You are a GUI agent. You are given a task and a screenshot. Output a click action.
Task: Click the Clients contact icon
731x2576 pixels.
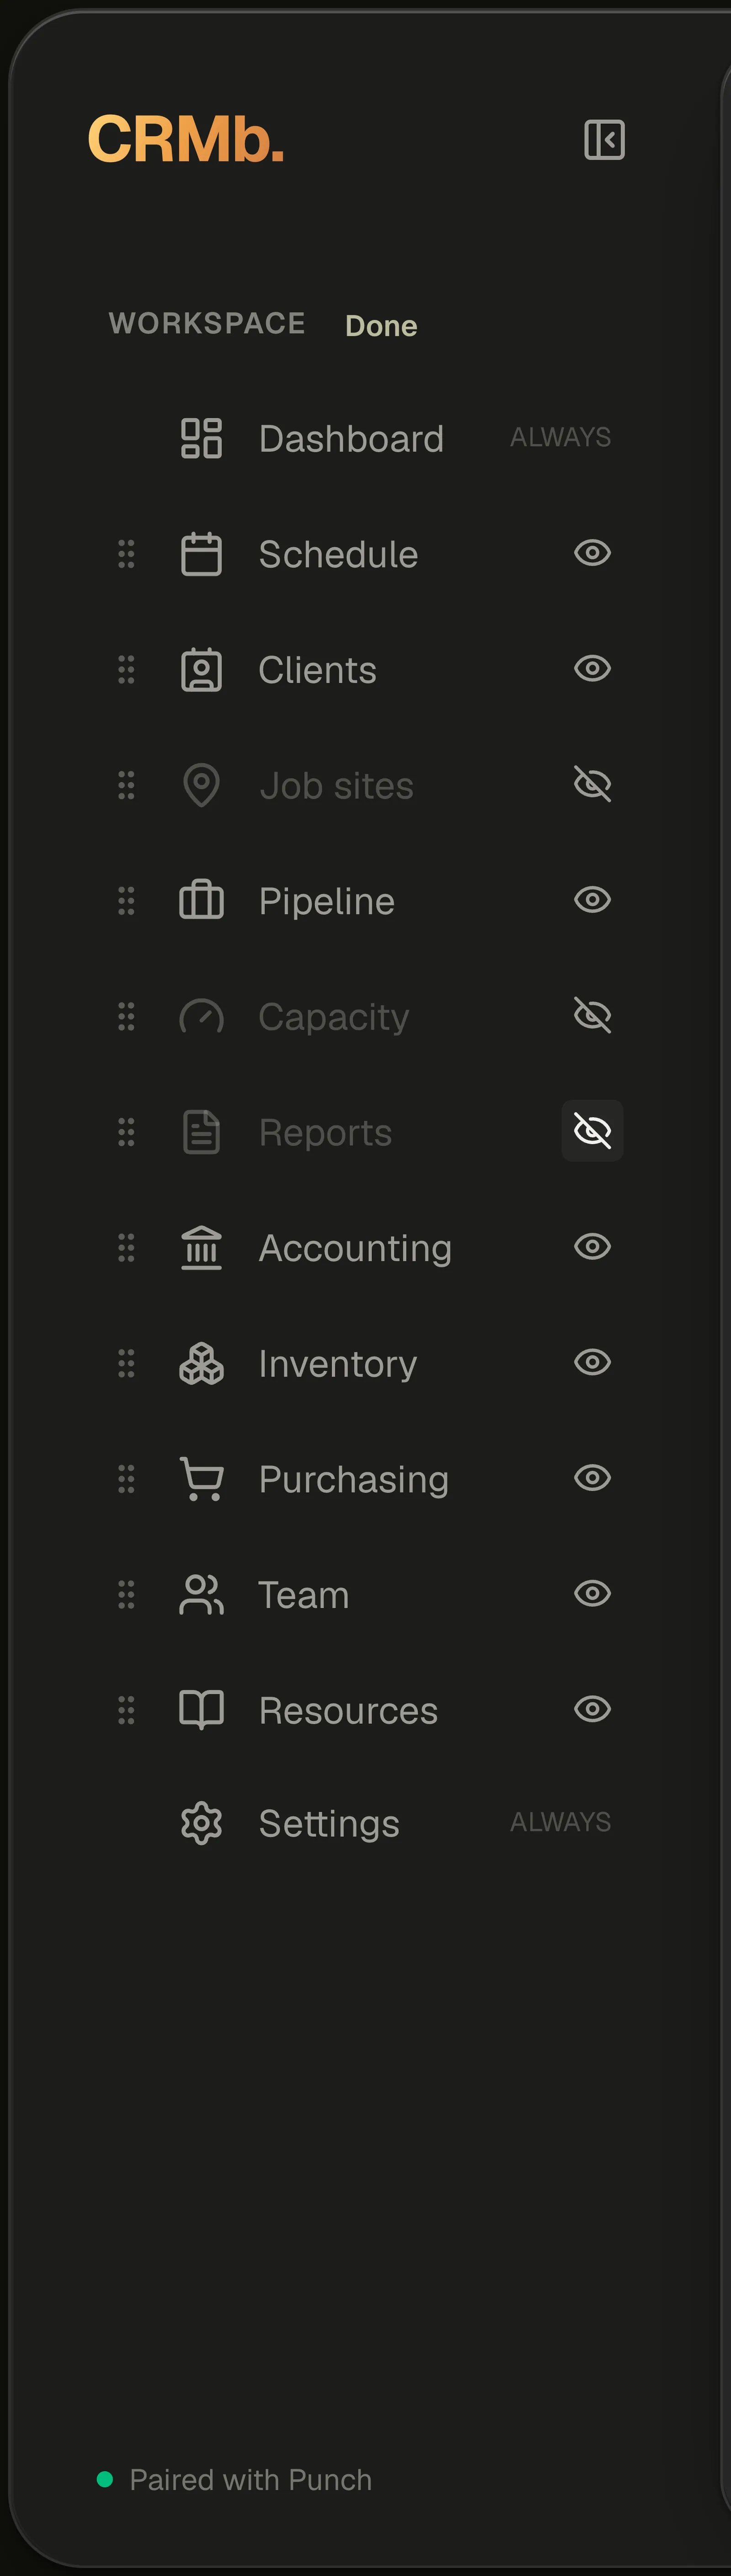coord(201,670)
